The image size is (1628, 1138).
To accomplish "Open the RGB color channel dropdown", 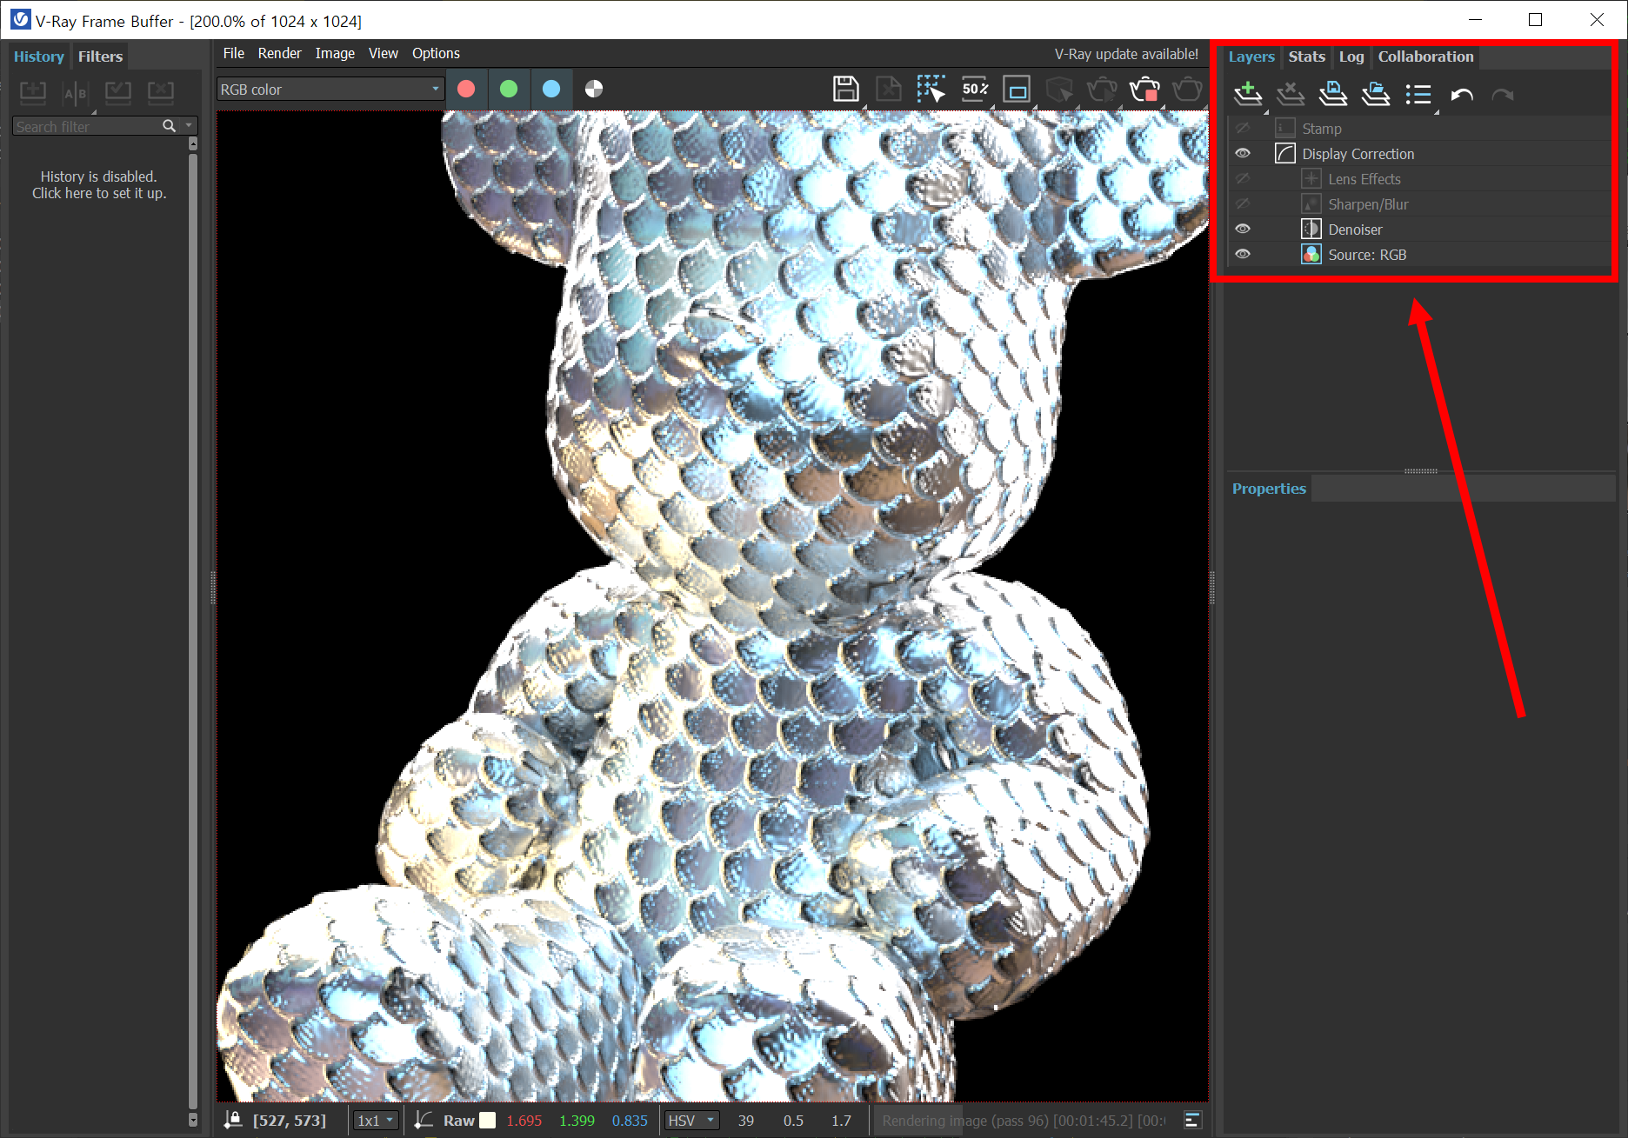I will pyautogui.click(x=330, y=90).
